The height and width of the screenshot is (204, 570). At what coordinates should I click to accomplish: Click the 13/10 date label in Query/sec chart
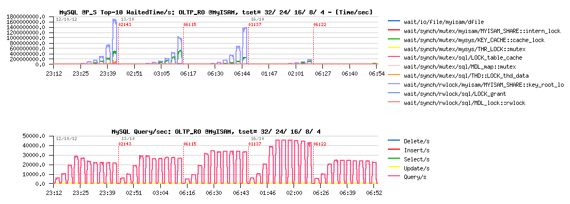click(127, 138)
